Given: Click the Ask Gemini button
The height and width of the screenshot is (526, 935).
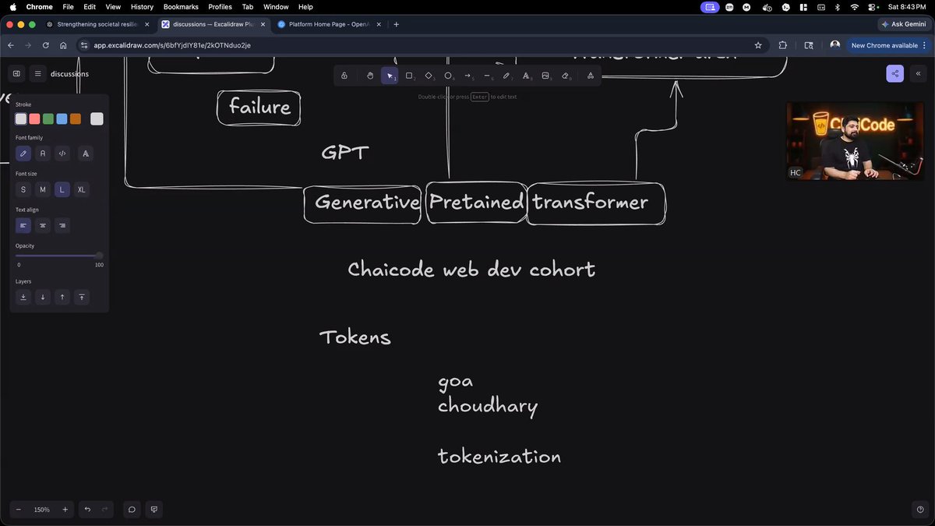Looking at the screenshot, I should coord(905,24).
